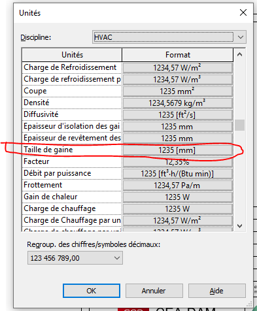Click the Discipline label
The image size is (257, 311).
[35, 37]
